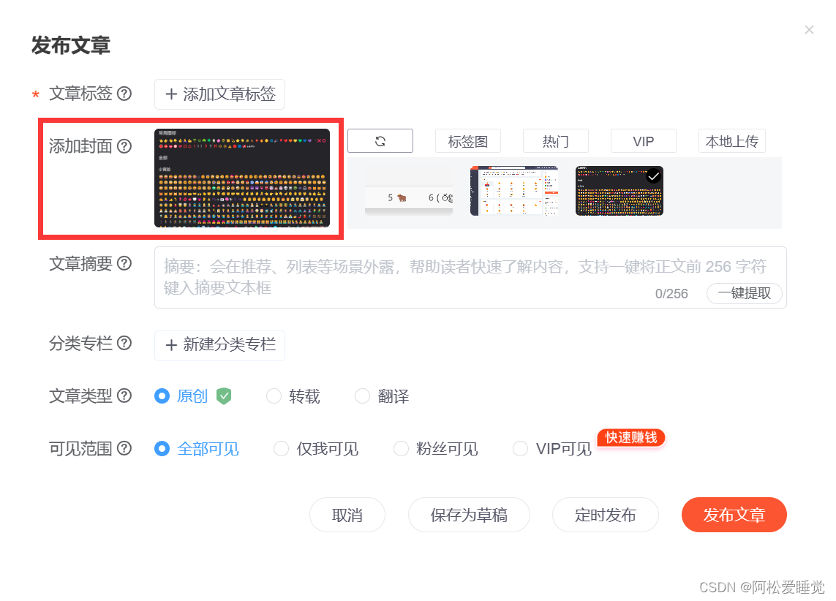Click the orange 发布文章 button

click(x=734, y=515)
